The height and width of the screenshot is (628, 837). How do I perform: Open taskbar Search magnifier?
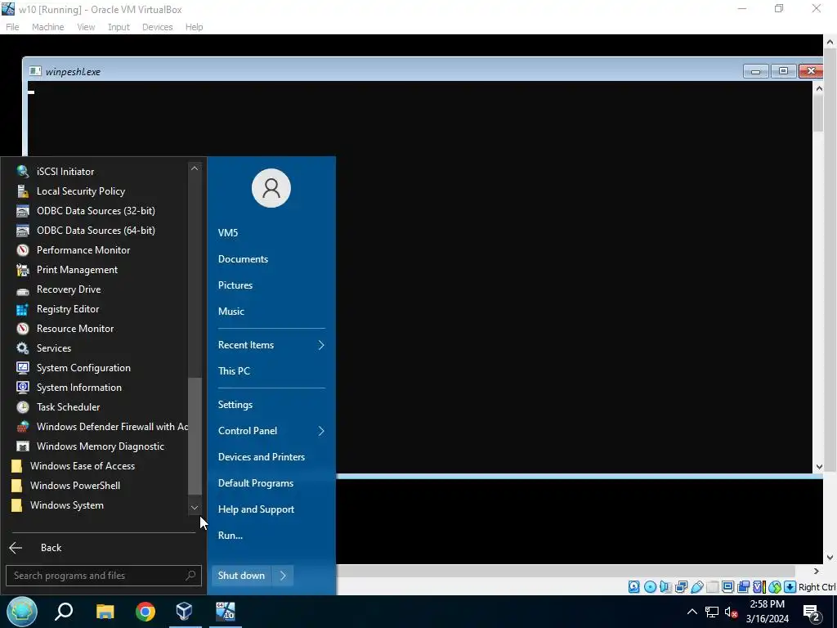(64, 612)
